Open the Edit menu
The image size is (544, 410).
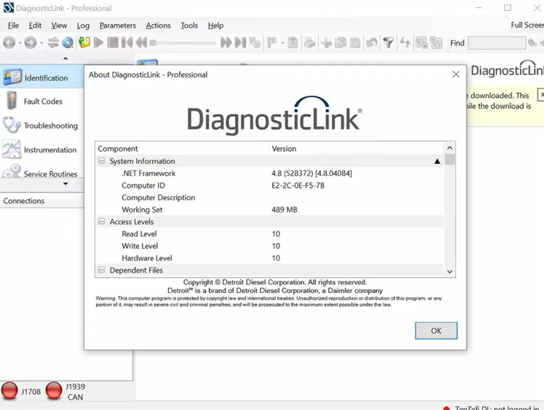pos(35,25)
